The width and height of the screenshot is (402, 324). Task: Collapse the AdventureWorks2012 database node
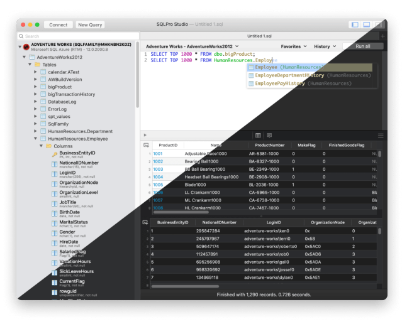[25, 57]
